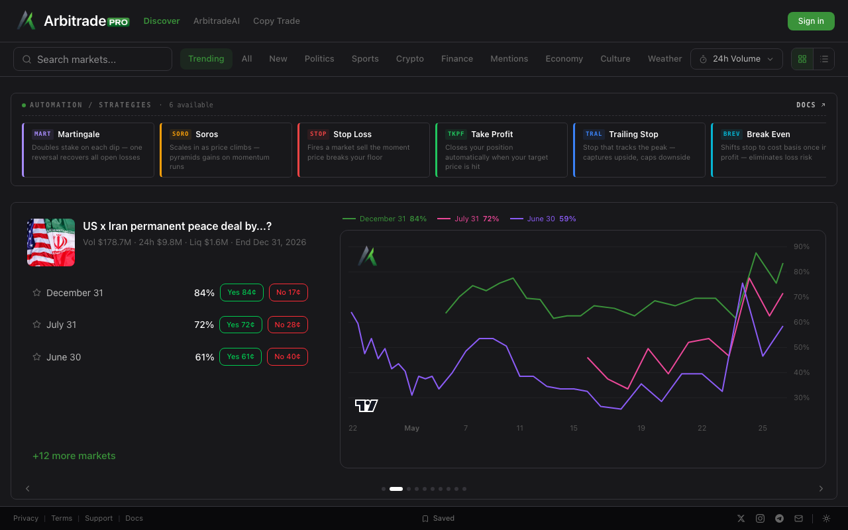Select the Trending tab

206,59
